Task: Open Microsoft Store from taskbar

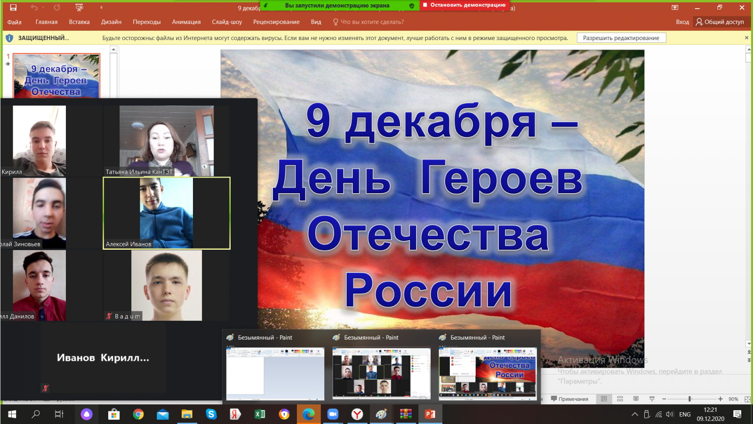Action: point(114,414)
